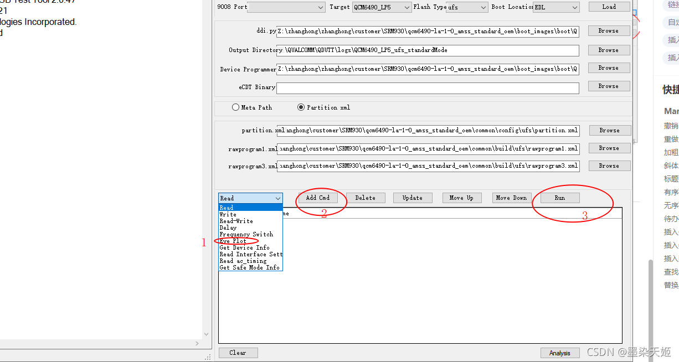The image size is (679, 362).
Task: Choose Read ac_timing from the list
Action: (x=250, y=261)
